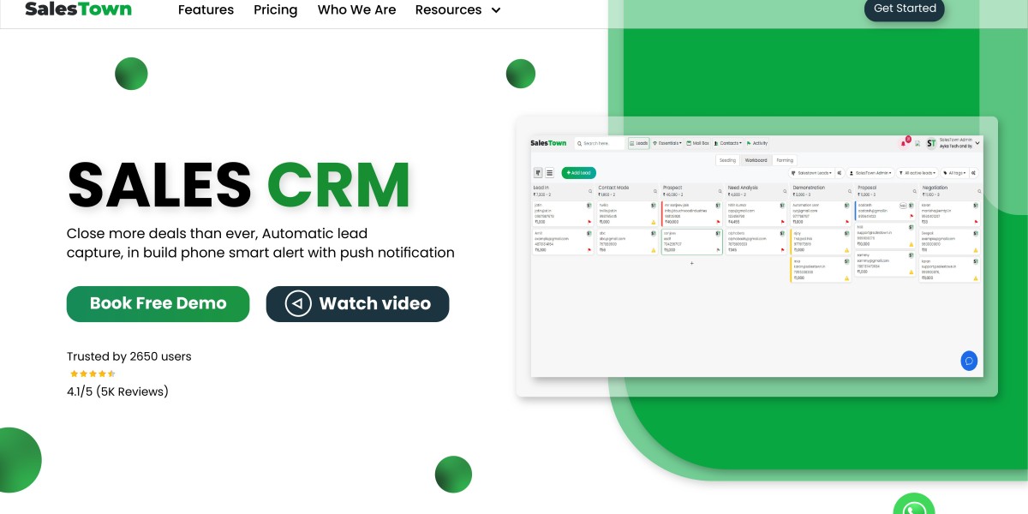Click the search icon in Negotiation column
Viewport: 1028px width, 514px height.
979,191
